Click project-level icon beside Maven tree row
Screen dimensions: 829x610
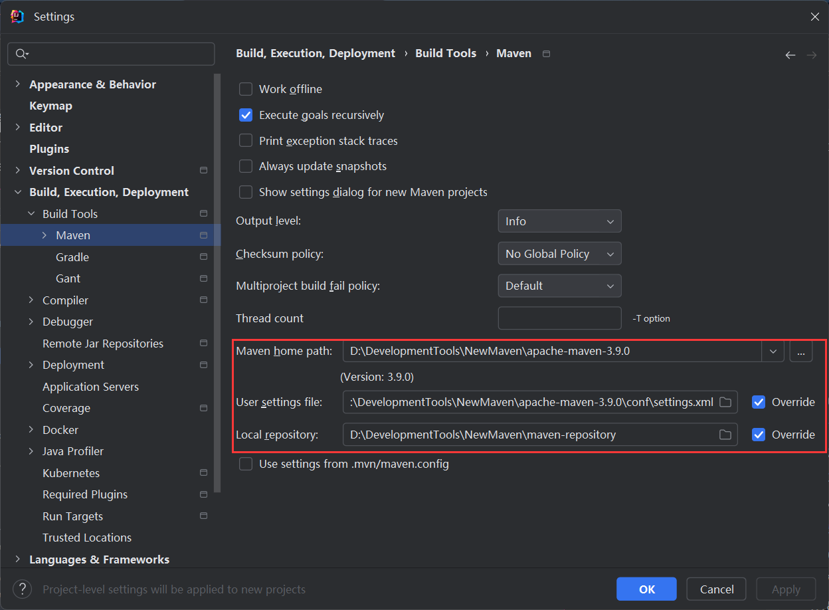pos(203,235)
